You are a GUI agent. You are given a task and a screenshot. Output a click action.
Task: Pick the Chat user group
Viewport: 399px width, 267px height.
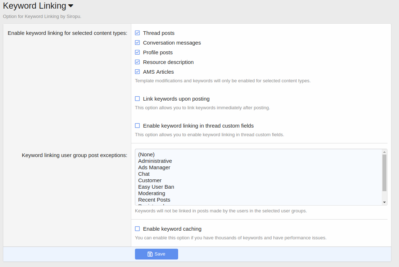coord(144,174)
